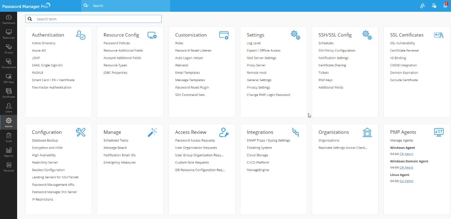Open the Rebrand option

[x=182, y=65]
